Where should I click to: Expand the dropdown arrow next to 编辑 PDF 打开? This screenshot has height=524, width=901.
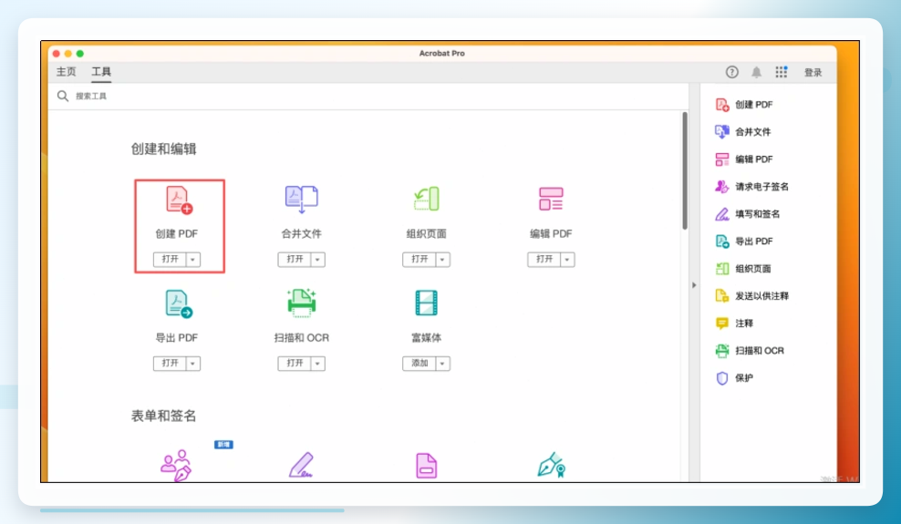(567, 260)
